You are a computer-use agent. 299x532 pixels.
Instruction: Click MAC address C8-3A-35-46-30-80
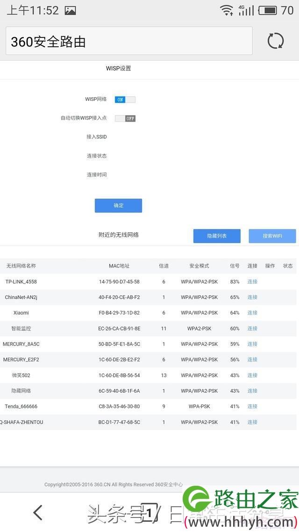click(x=119, y=406)
